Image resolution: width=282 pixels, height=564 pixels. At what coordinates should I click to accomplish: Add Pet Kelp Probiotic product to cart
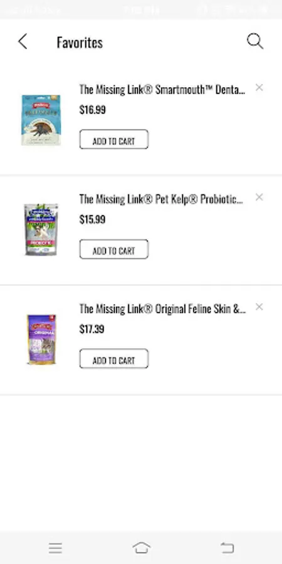coord(113,249)
